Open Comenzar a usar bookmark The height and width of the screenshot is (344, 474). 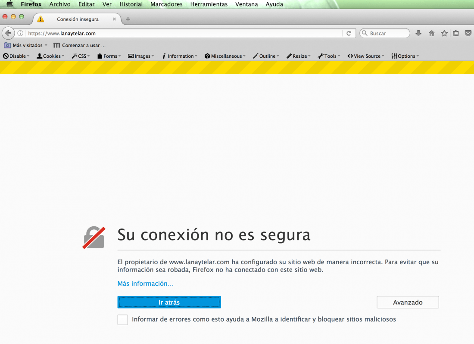pos(80,45)
